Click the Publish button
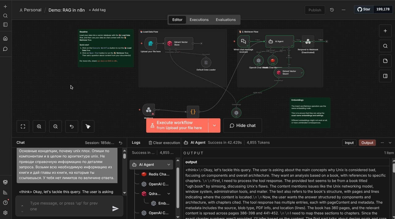Screen dimensions: 395x219 pyautogui.click(x=315, y=10)
